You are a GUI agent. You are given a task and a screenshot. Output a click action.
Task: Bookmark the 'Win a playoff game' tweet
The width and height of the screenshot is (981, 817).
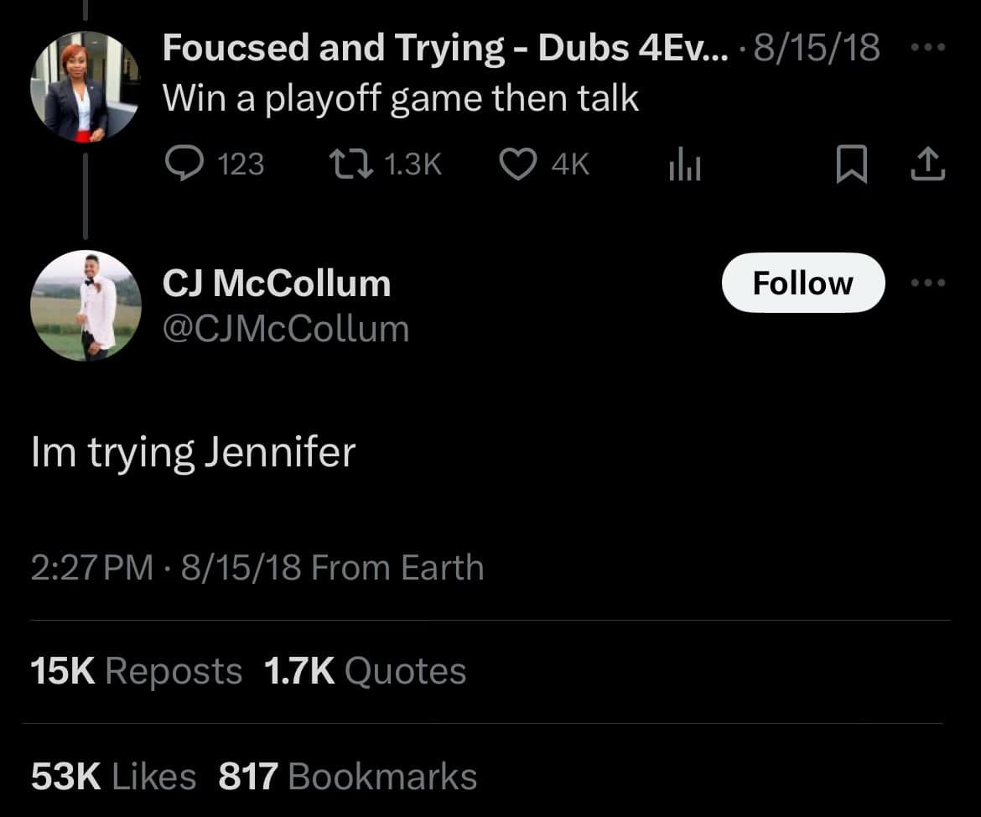point(851,166)
